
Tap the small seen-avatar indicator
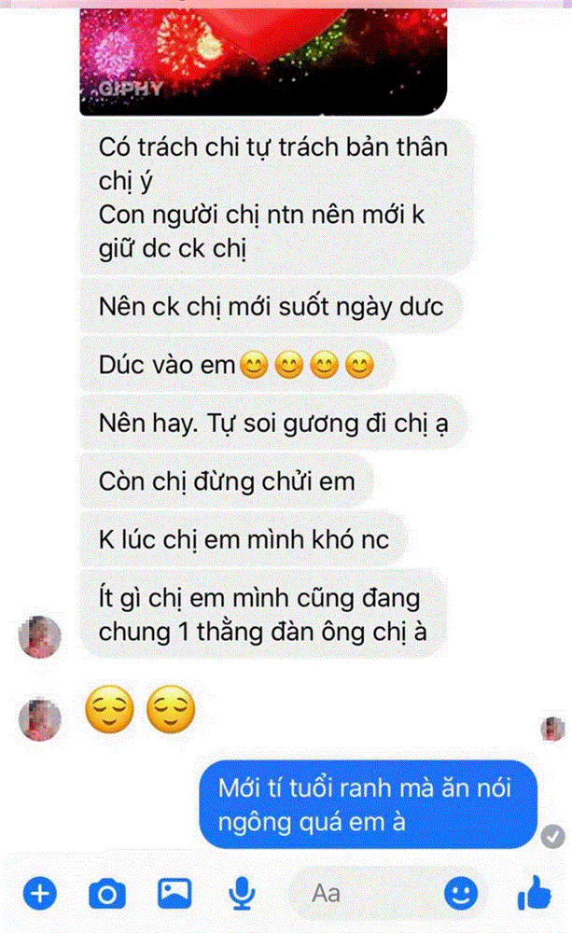[552, 729]
